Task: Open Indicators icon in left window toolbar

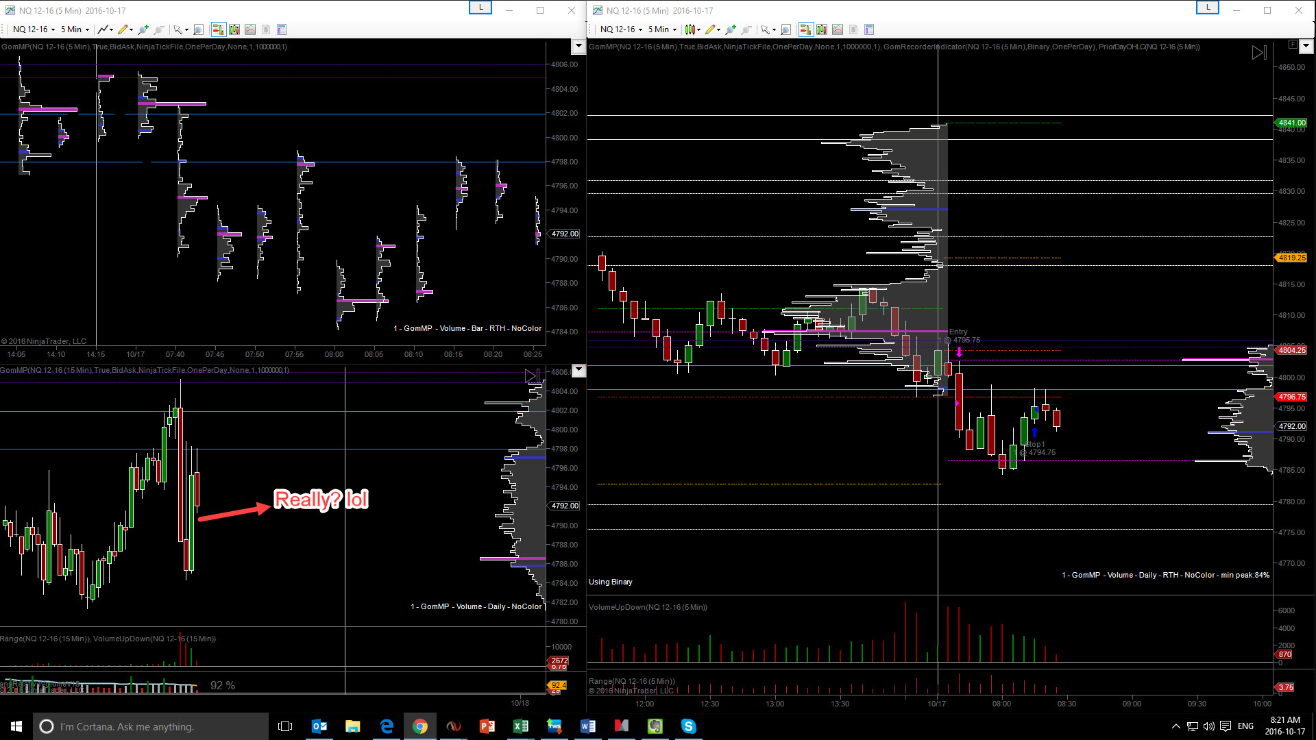Action: (x=234, y=29)
